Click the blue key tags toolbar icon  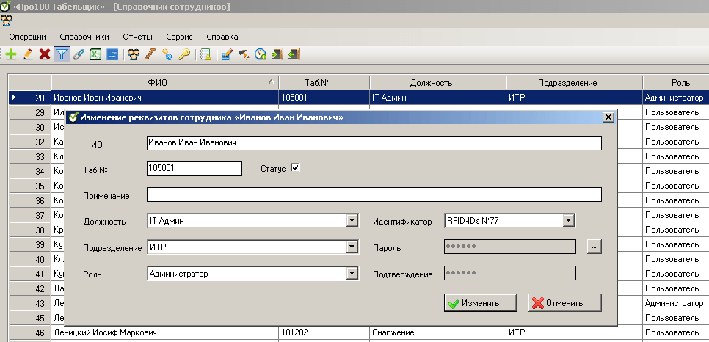167,55
